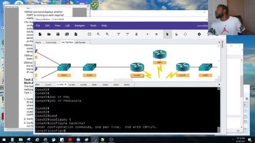Click the document notes icon in toolbar

(x=76, y=34)
